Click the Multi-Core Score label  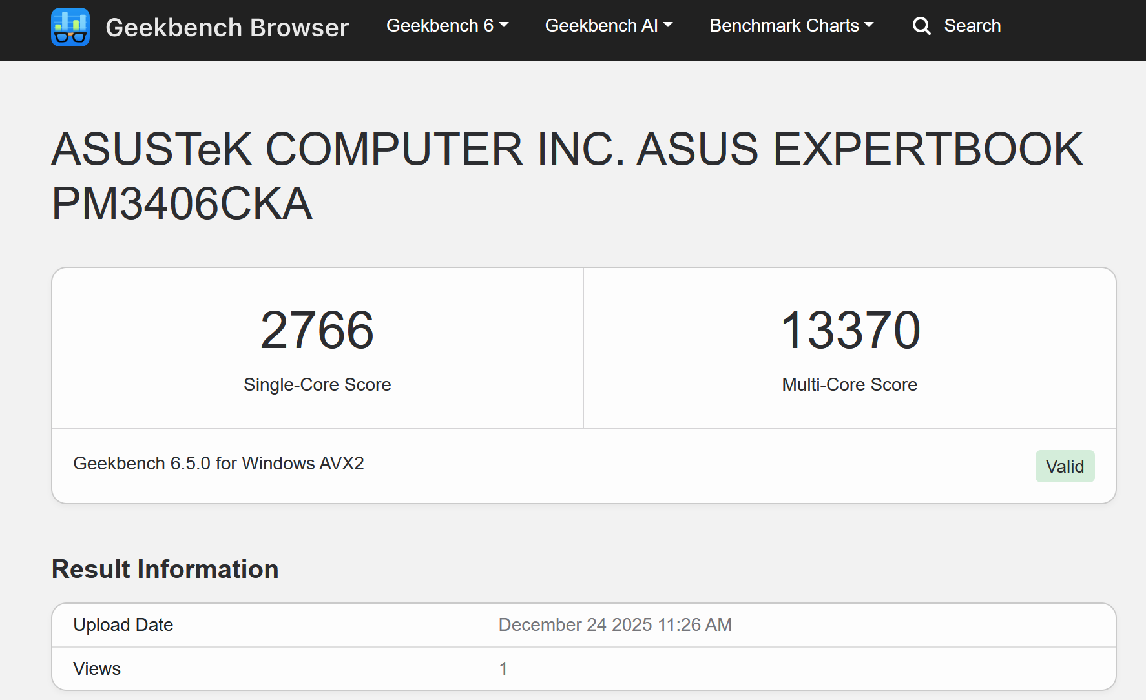coord(849,385)
